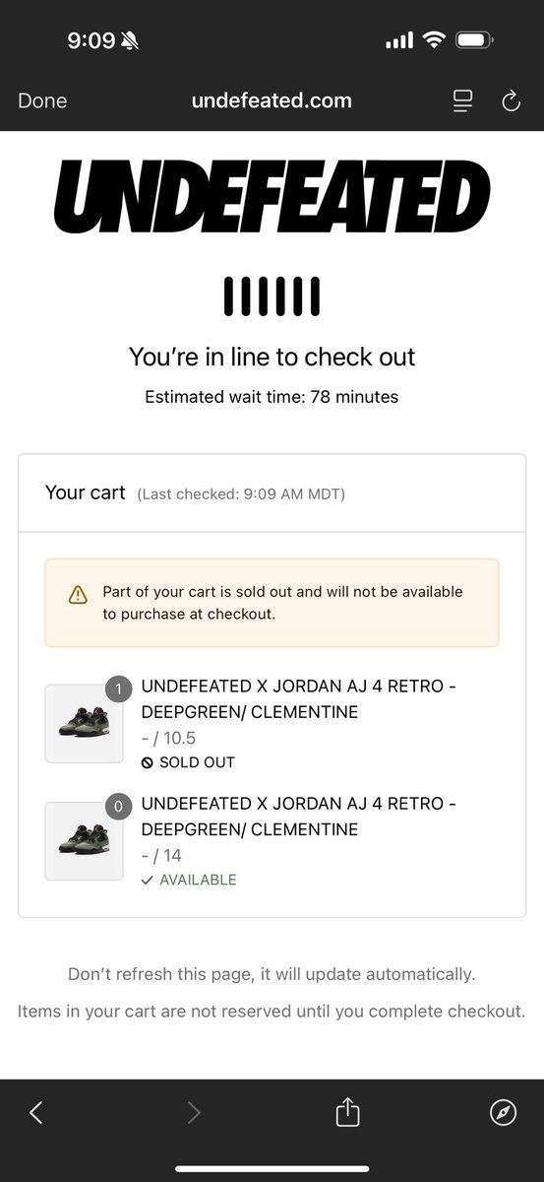544x1182 pixels.
Task: Tap the Done button
Action: coord(42,100)
